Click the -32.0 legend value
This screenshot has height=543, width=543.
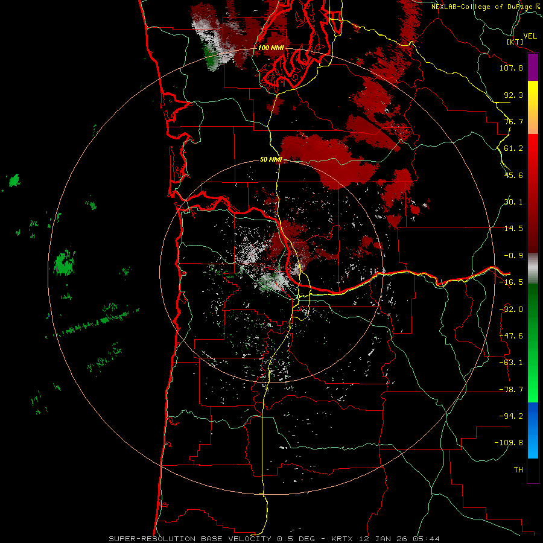(x=511, y=310)
